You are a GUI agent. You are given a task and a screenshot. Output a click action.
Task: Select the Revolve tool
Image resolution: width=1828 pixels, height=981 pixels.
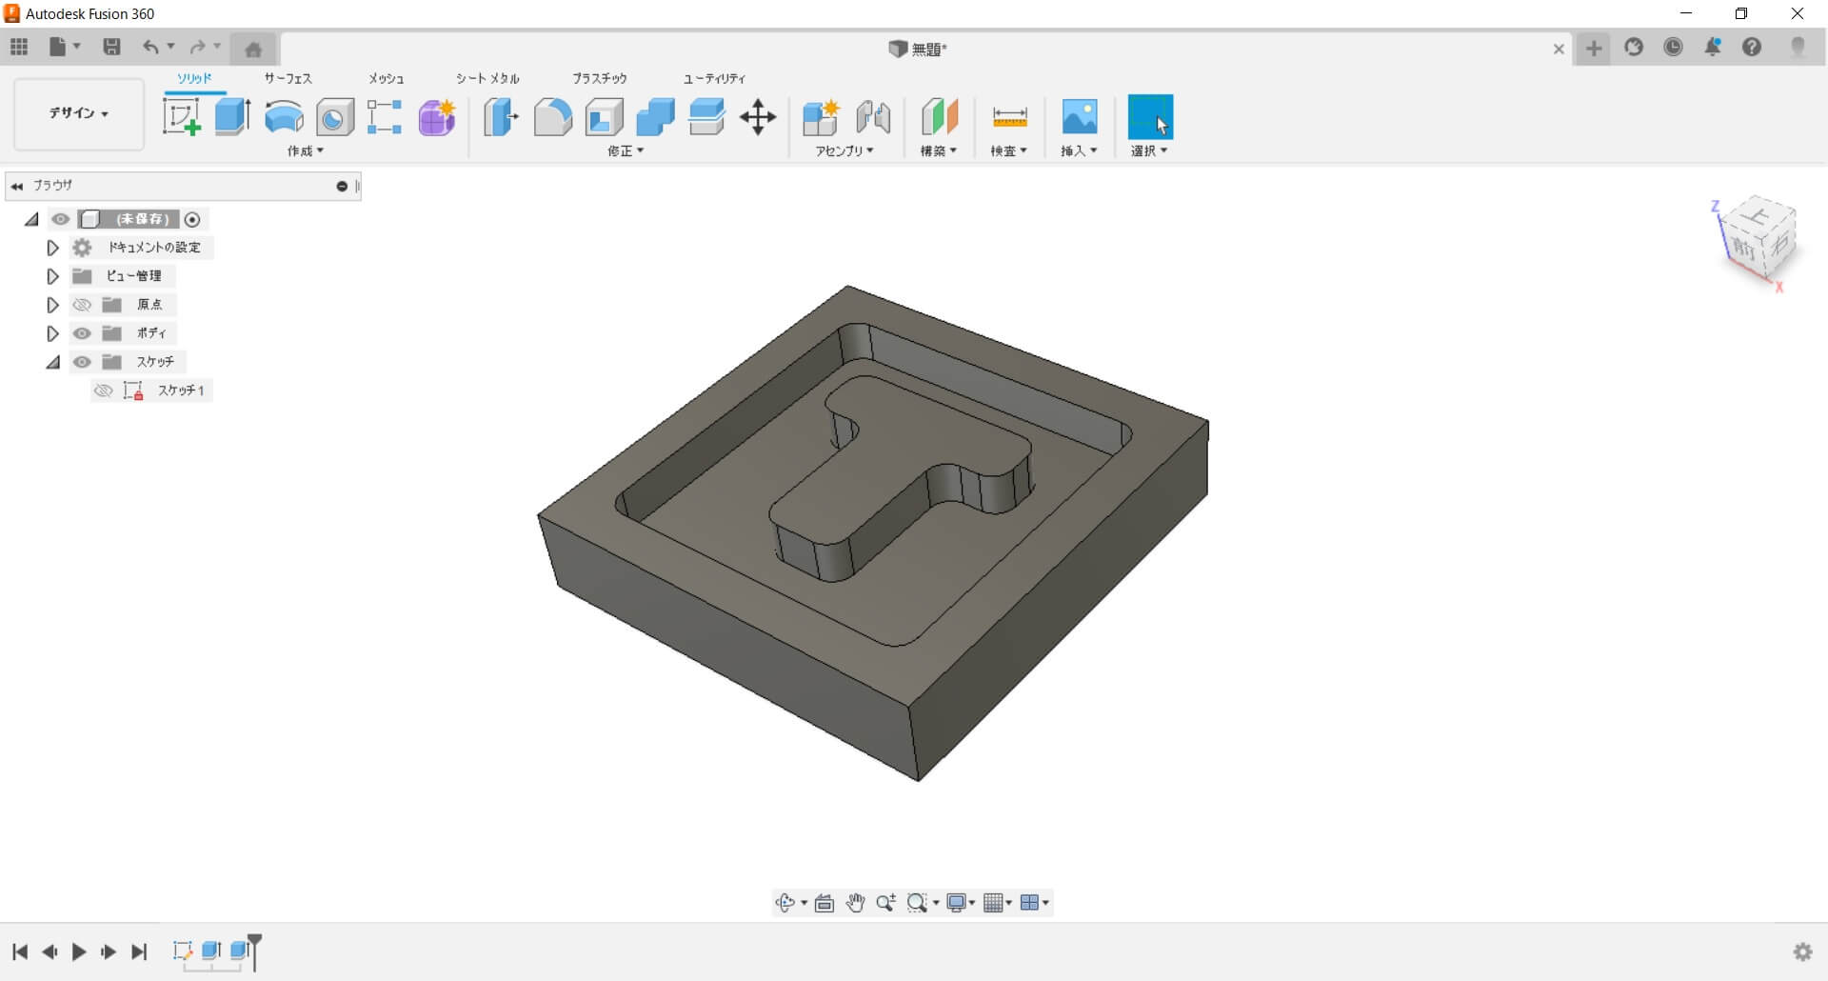[284, 117]
